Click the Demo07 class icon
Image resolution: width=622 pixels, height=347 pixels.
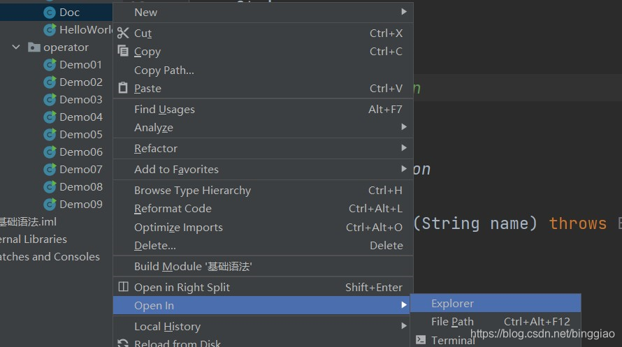tap(50, 170)
